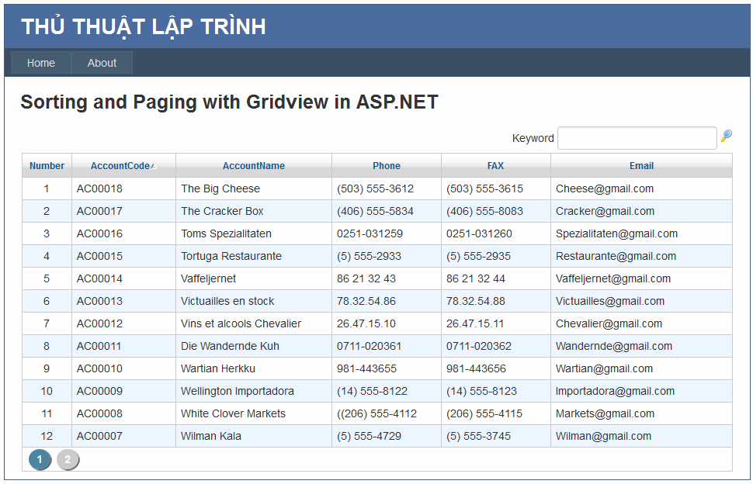Click The Big Cheese account name

click(x=220, y=188)
